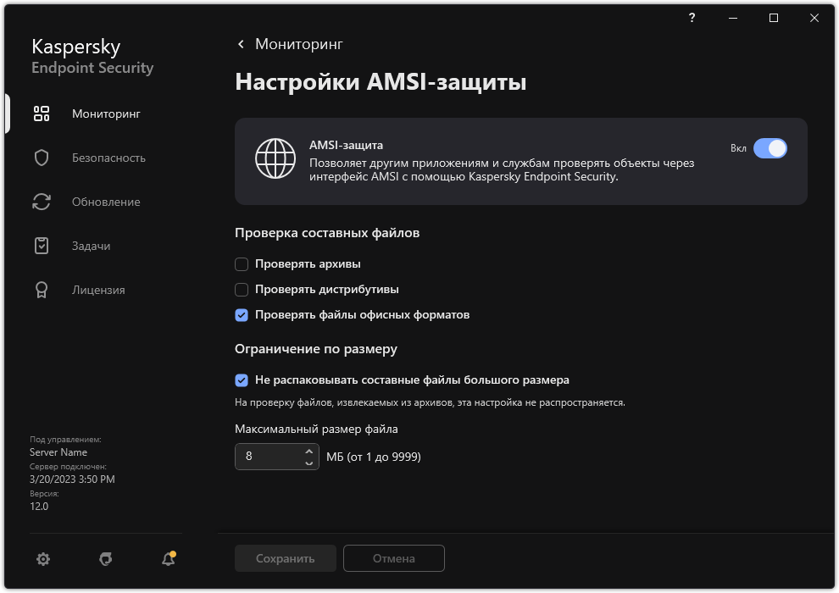The height and width of the screenshot is (593, 839).
Task: Click the Сохранить button
Action: [x=285, y=558]
